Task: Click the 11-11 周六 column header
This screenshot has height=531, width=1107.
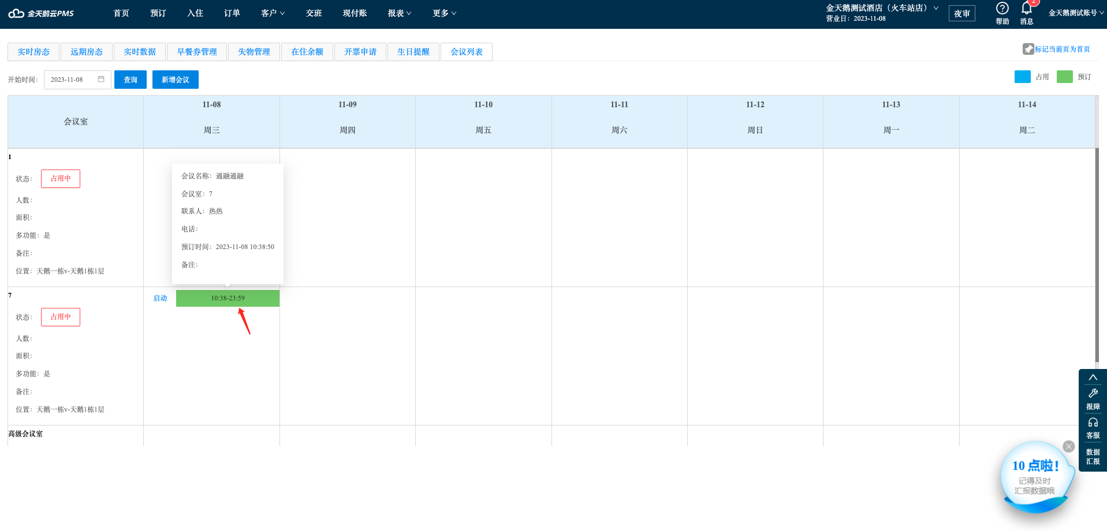Action: coord(620,122)
